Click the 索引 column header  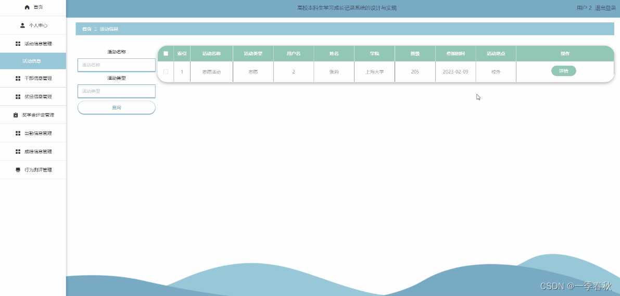pos(182,54)
